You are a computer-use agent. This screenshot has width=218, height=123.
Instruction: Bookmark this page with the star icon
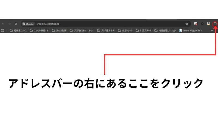tap(187, 24)
